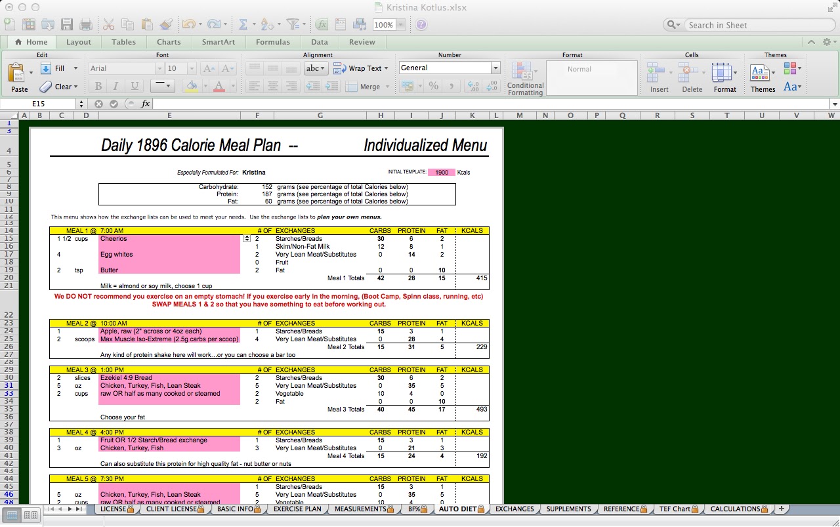Redo the last action

pos(213,24)
